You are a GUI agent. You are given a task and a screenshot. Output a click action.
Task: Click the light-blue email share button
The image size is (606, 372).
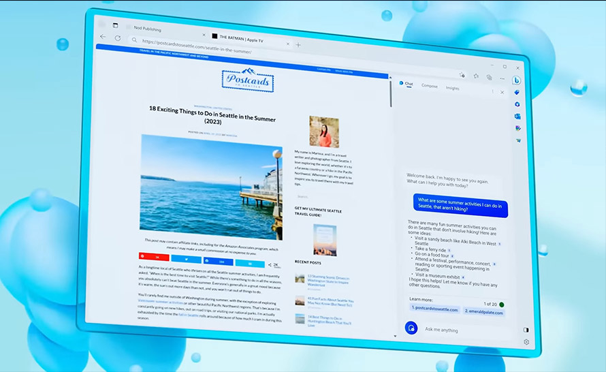tap(250, 264)
